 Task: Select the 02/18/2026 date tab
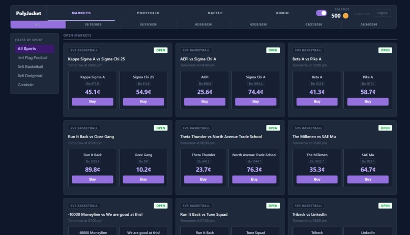click(x=93, y=24)
